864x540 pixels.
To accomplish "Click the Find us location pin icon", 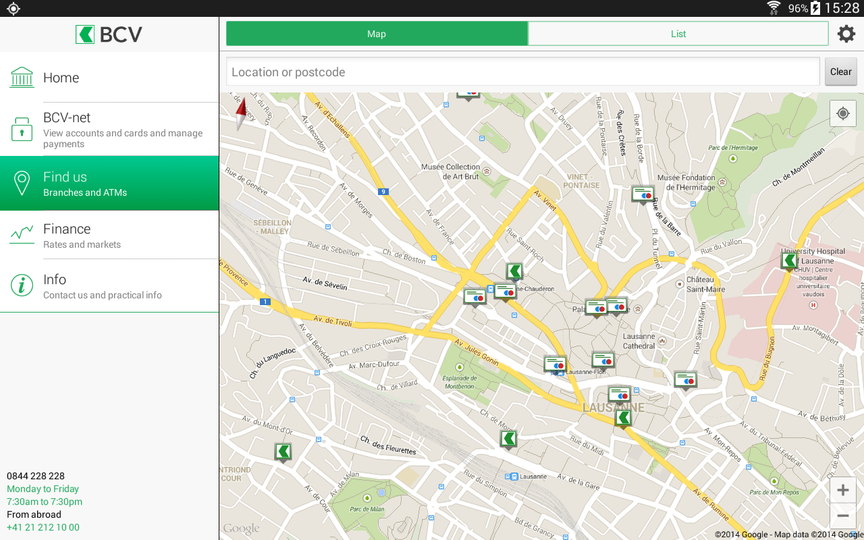I will (x=22, y=183).
